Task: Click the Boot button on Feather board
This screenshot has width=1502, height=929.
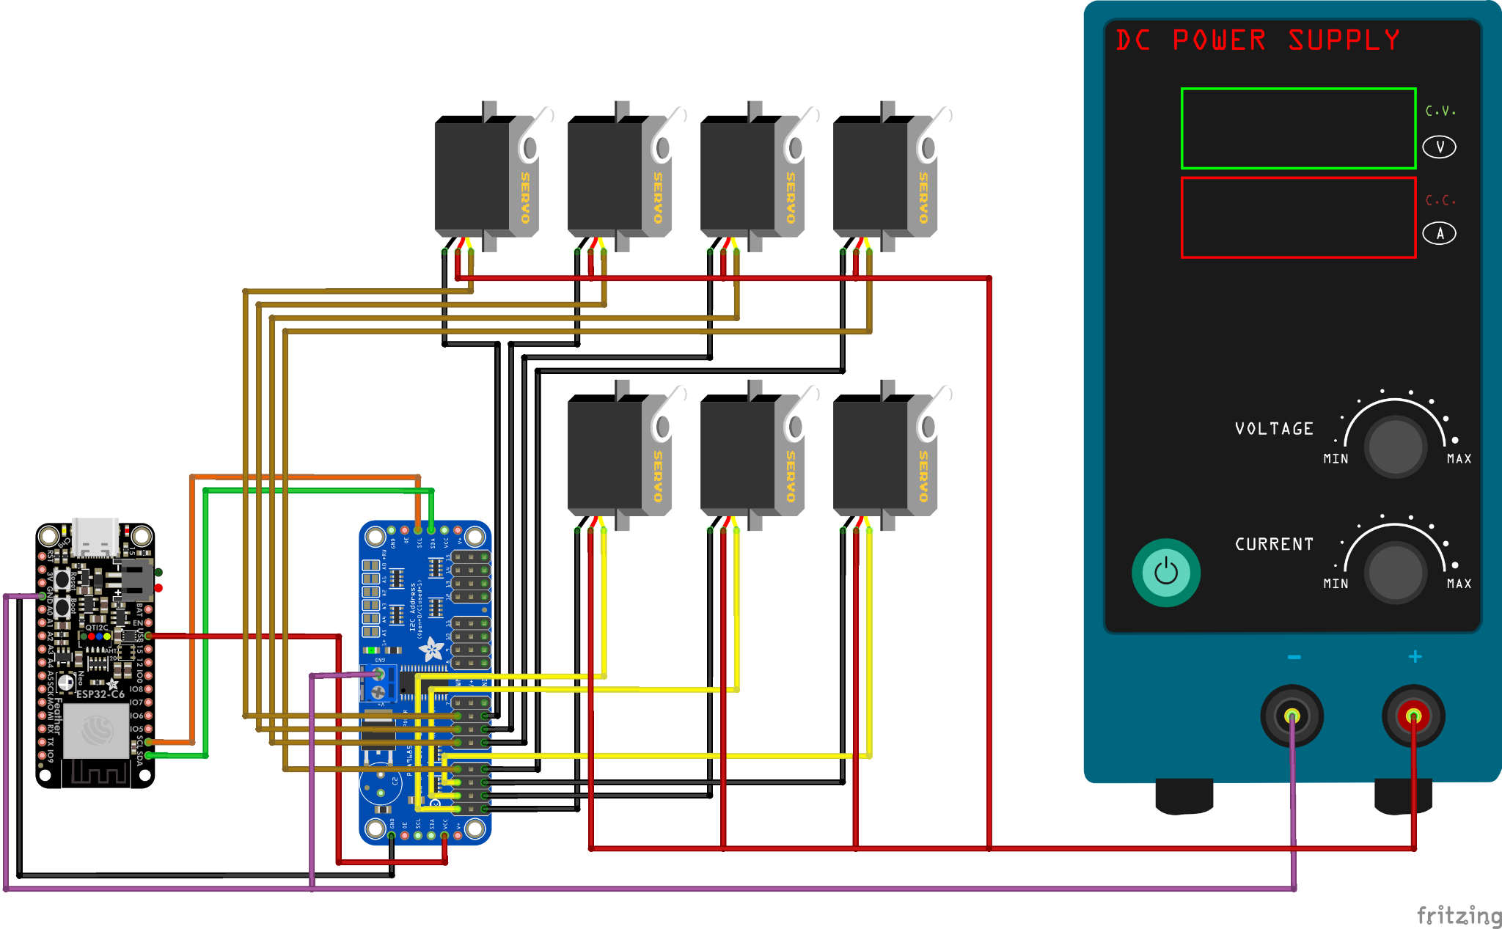Action: pyautogui.click(x=62, y=607)
